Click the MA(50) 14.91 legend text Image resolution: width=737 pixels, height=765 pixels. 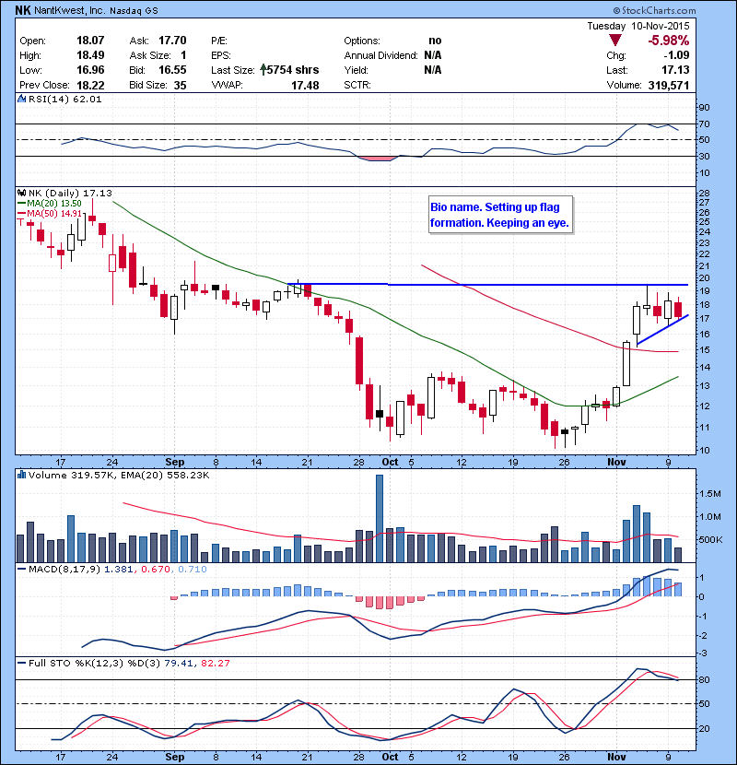click(x=54, y=213)
